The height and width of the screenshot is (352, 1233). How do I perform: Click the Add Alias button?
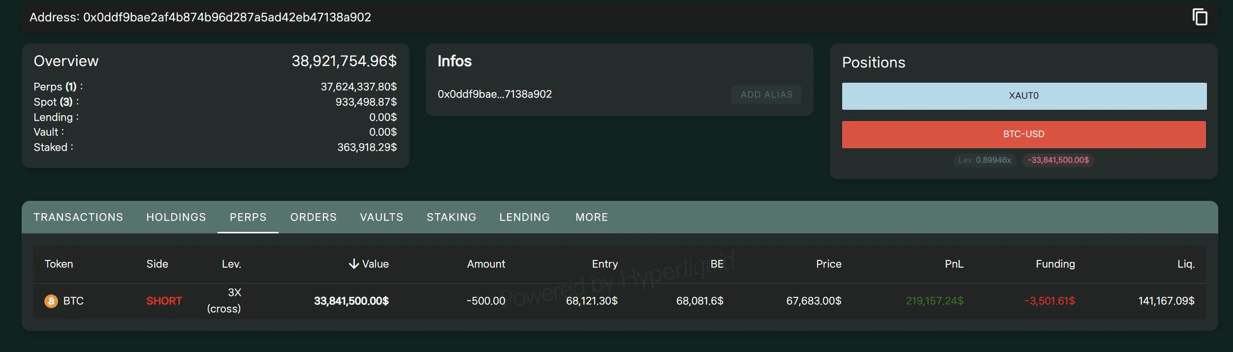tap(766, 95)
